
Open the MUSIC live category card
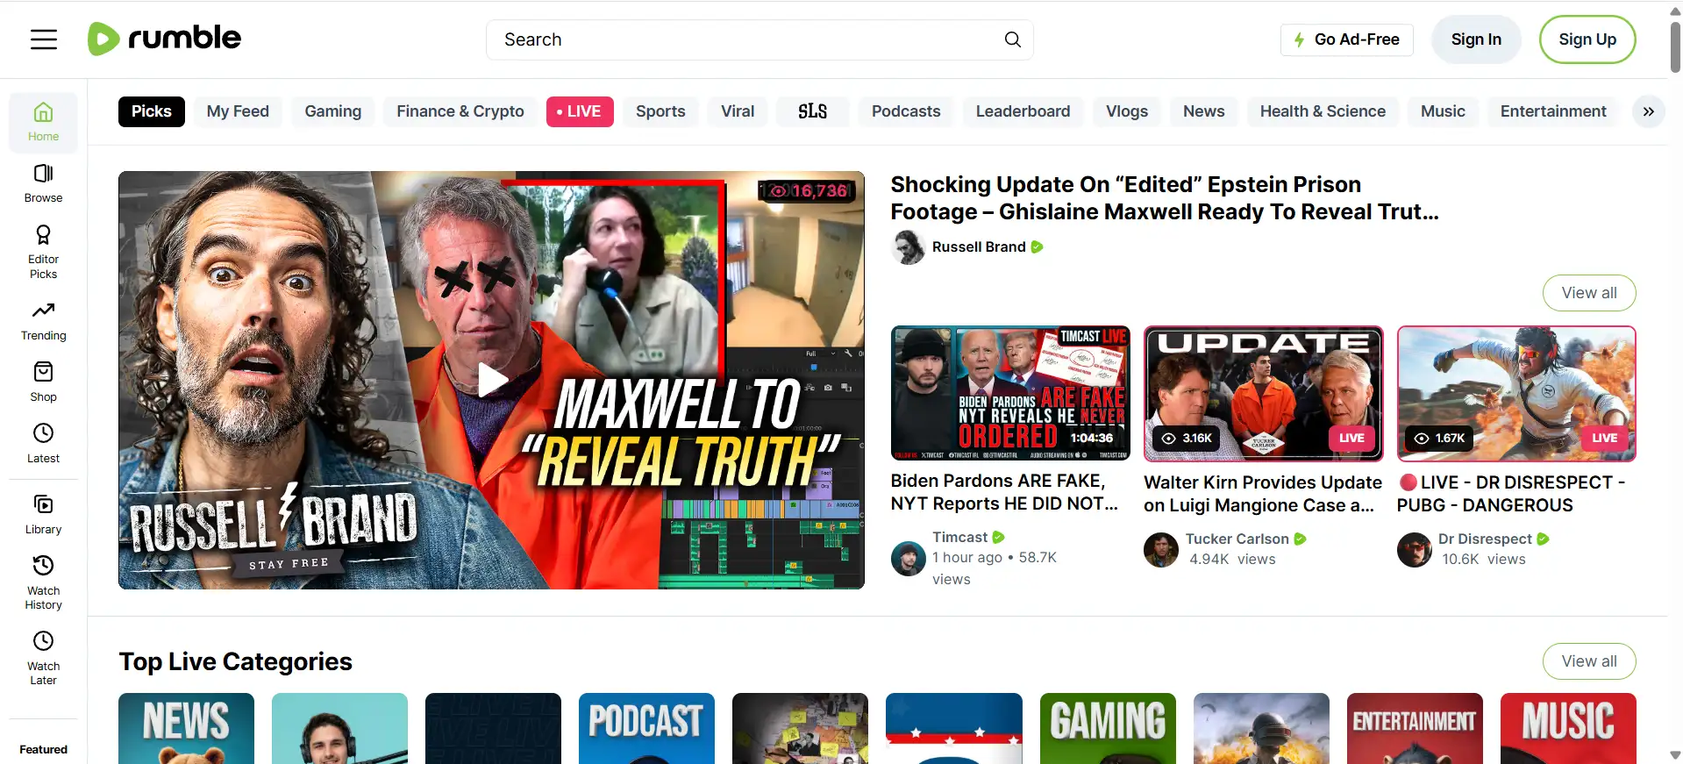point(1568,728)
